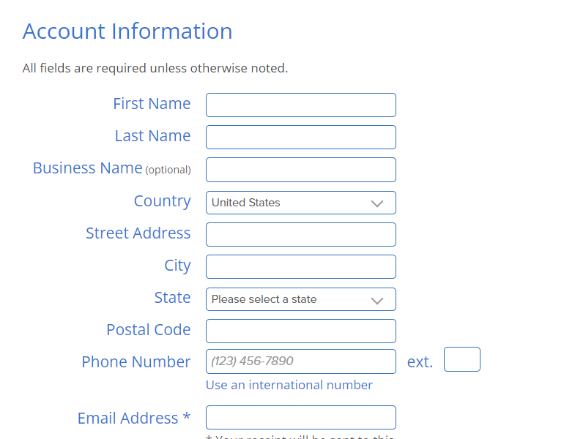Click the Account Information heading
Viewport: 564px width, 439px height.
[x=127, y=31]
